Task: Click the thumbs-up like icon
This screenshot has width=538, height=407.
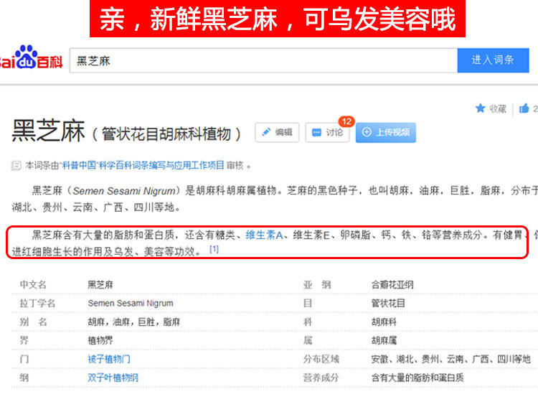Action: point(524,108)
